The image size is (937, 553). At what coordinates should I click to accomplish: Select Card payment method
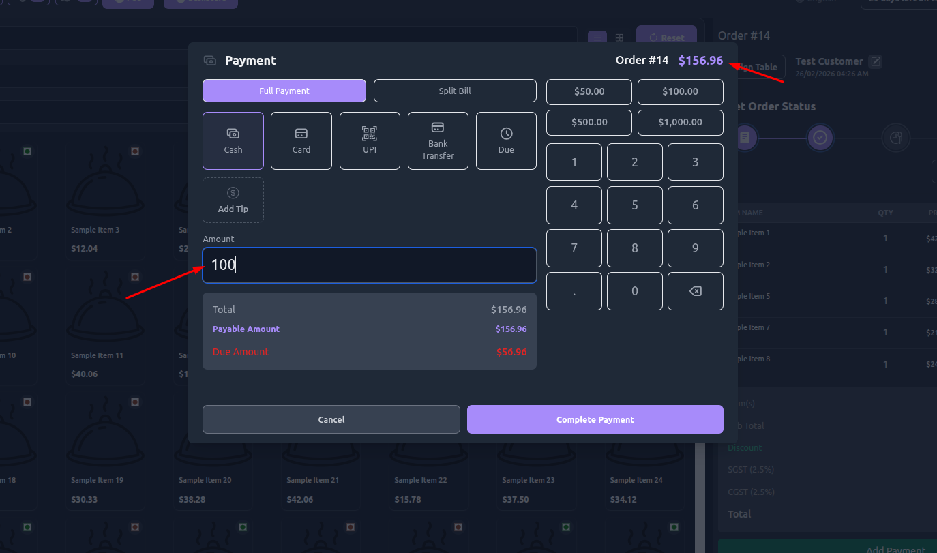pyautogui.click(x=301, y=140)
